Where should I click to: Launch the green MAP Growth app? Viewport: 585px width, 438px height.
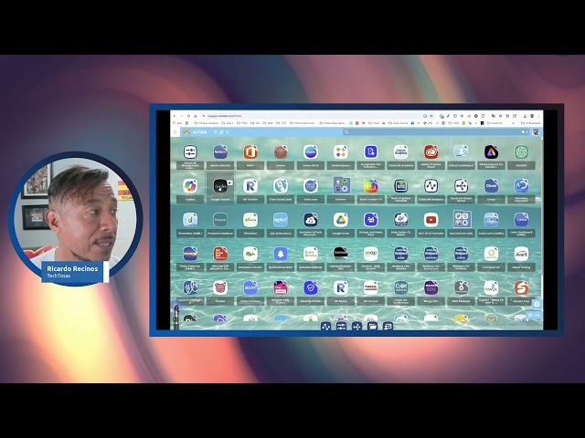370,254
